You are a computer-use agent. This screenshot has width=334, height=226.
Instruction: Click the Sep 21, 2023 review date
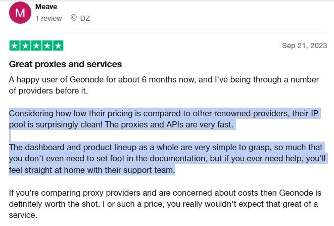pos(304,46)
